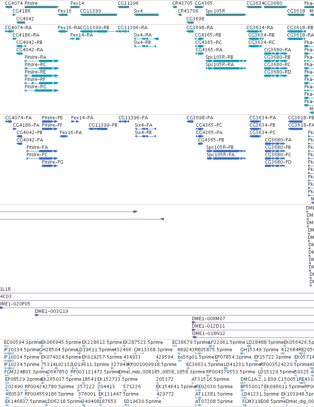The width and height of the screenshot is (314, 407).
Task: Click EST entry 571226
Action: pos(132,386)
